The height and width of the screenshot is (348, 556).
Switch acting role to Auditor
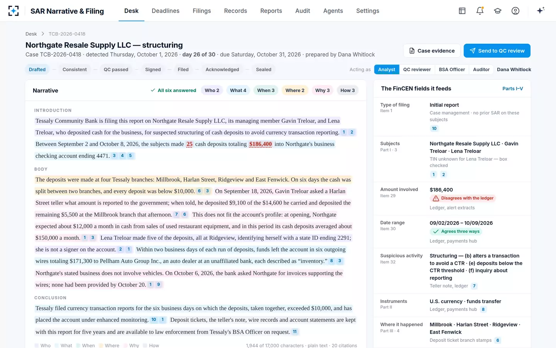point(481,70)
